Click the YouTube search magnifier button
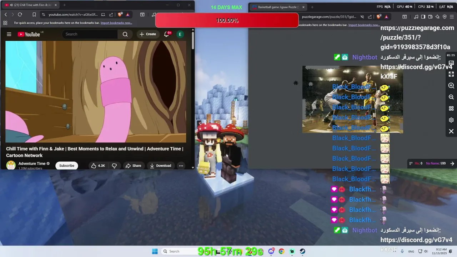 [125, 34]
